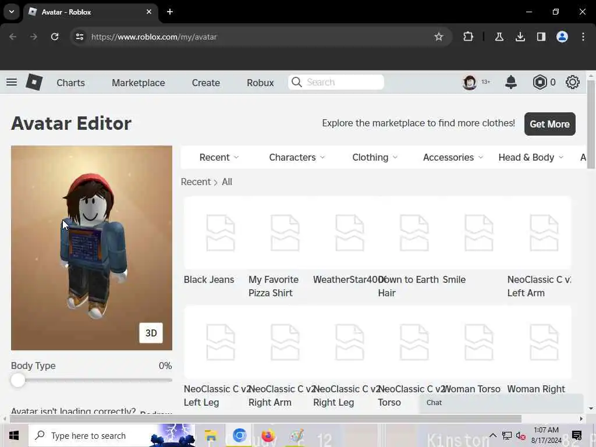Open the Charts nav item
596x447 pixels.
[70, 83]
